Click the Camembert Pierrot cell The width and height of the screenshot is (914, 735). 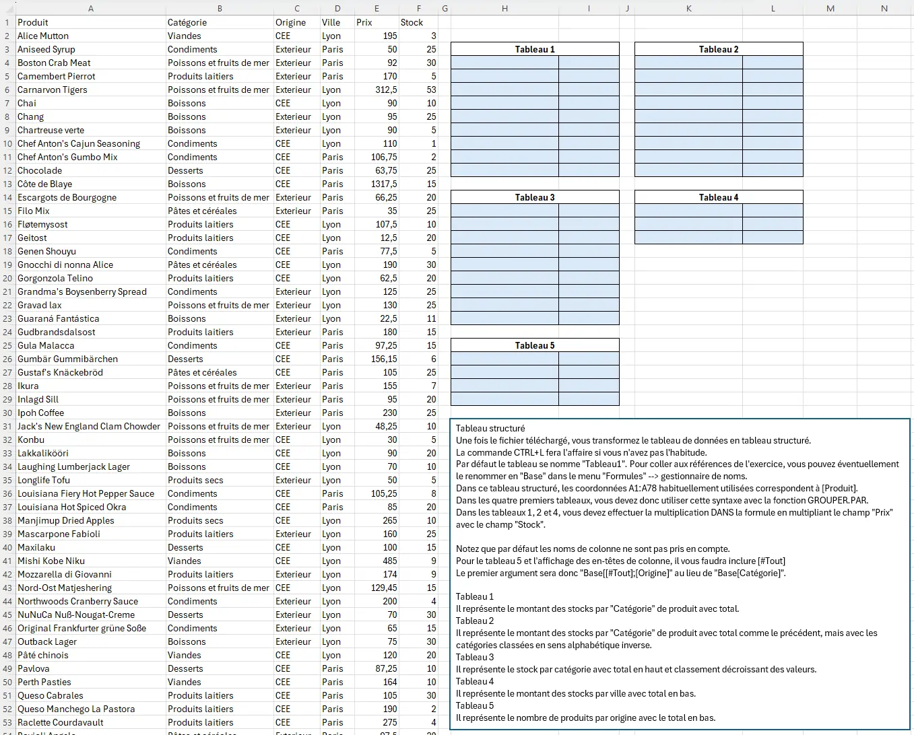coord(91,76)
